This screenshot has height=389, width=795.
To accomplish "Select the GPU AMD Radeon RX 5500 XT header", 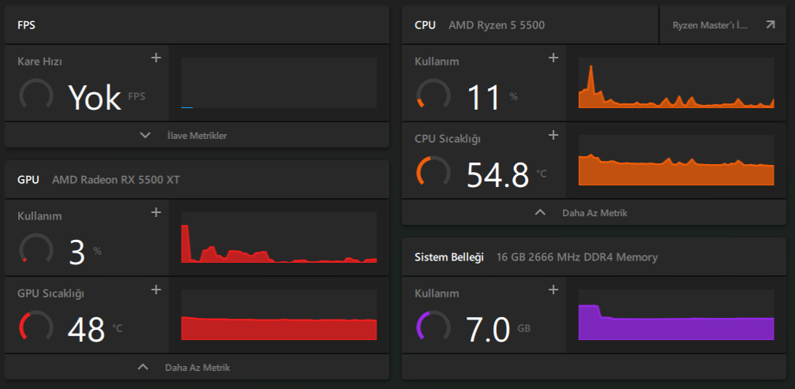I will pyautogui.click(x=197, y=179).
